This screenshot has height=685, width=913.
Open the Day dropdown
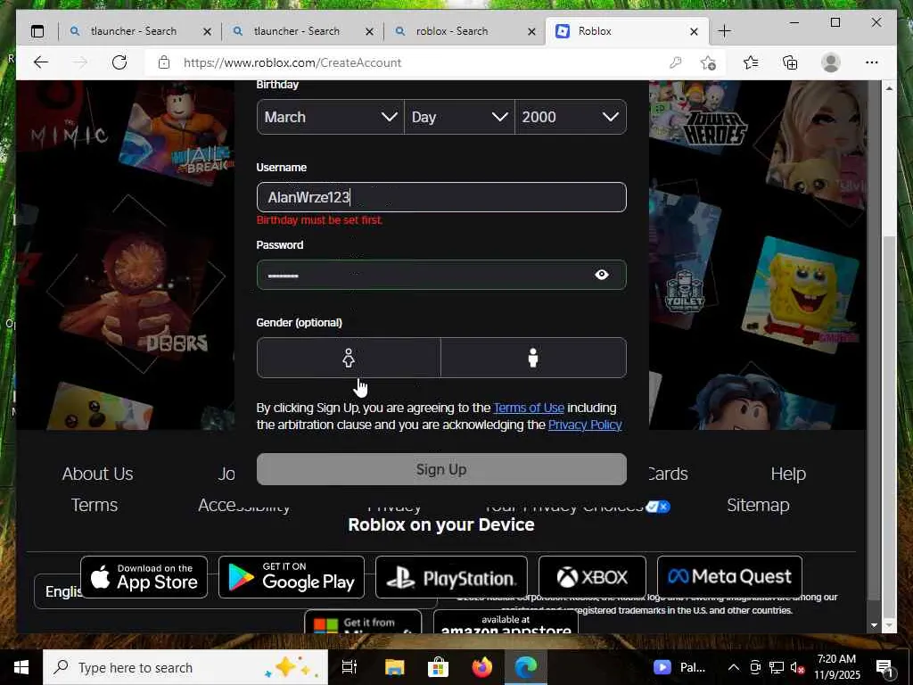pos(459,117)
